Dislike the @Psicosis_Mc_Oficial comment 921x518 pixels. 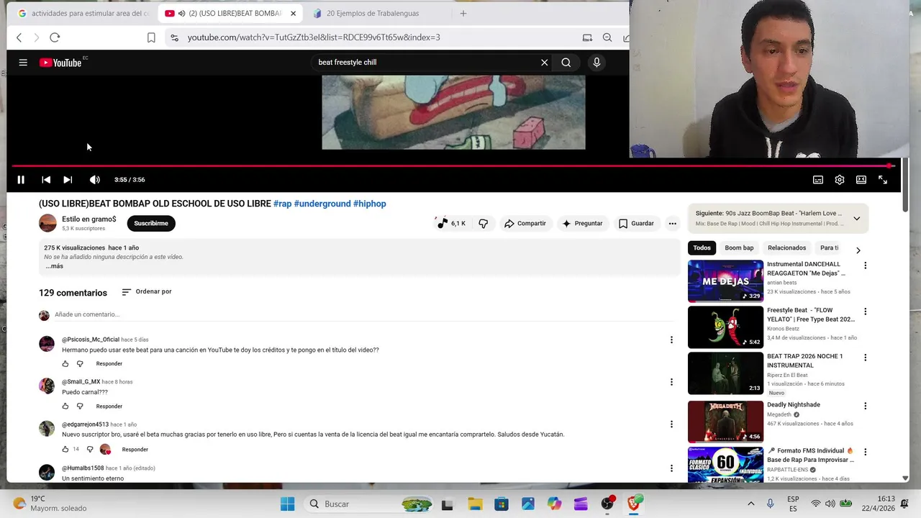(x=80, y=364)
